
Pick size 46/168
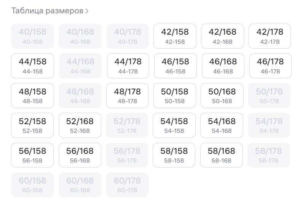223,66
